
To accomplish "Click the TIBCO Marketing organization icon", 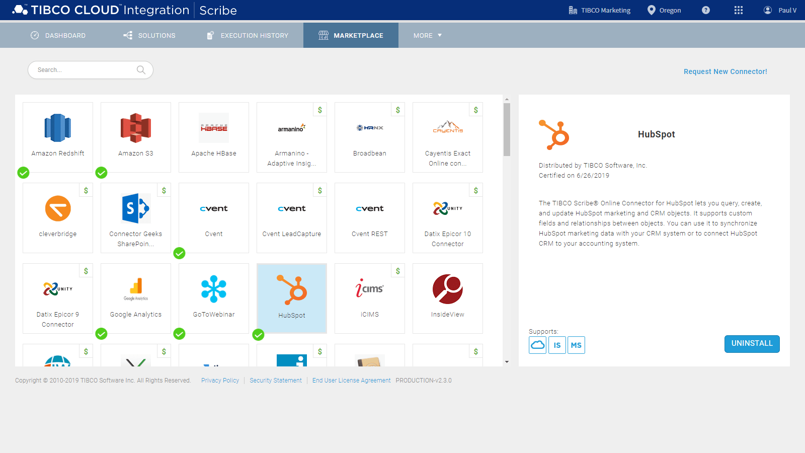I will [573, 10].
